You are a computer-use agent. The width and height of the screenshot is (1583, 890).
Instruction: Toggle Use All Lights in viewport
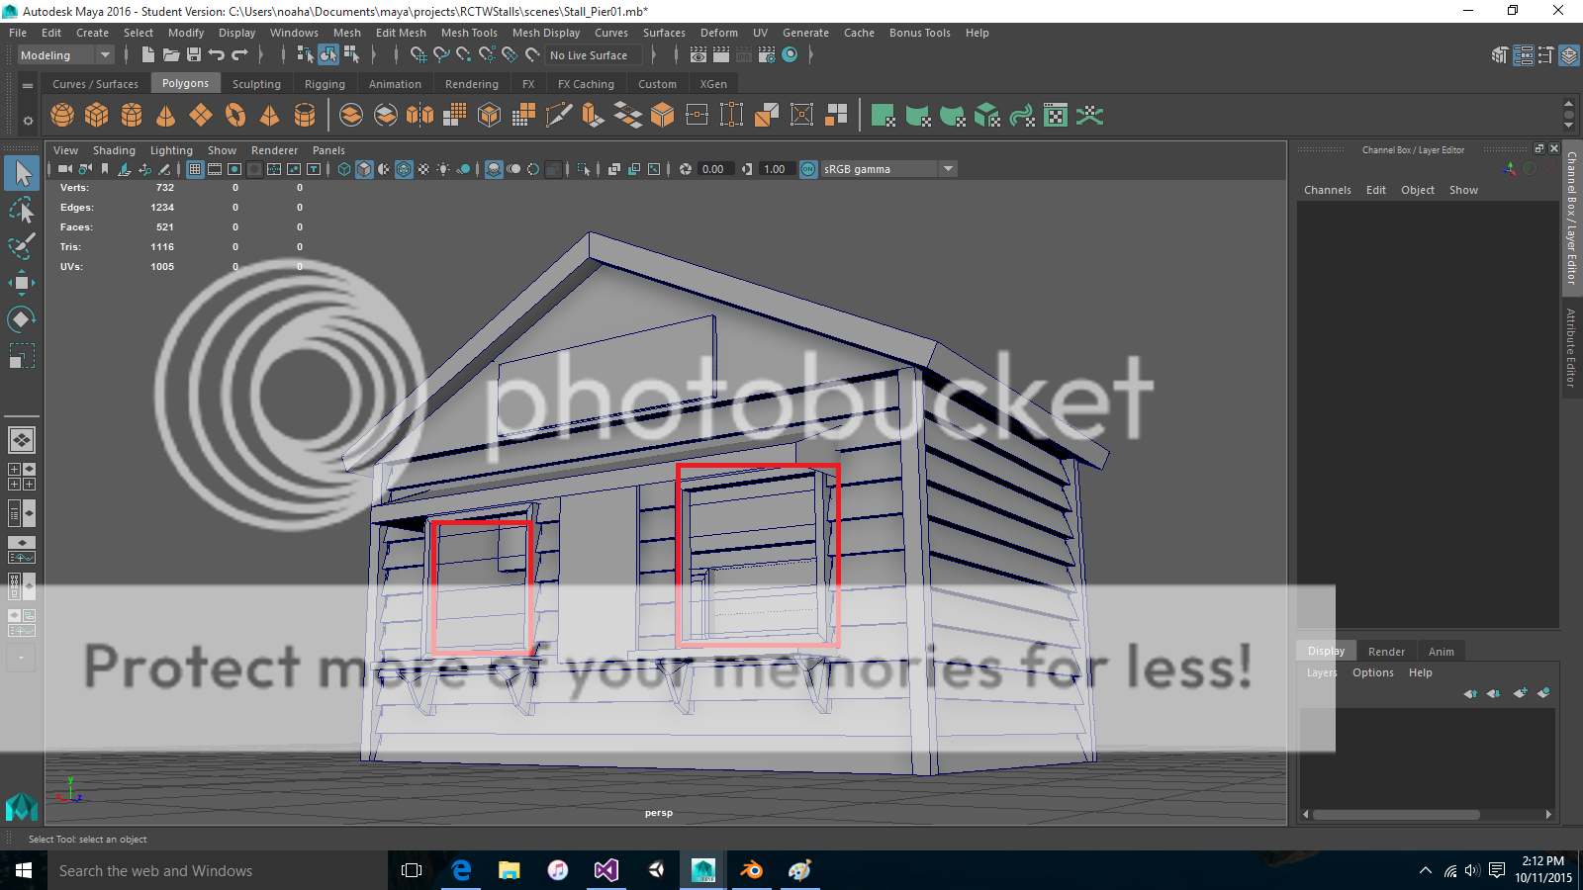pyautogui.click(x=443, y=169)
